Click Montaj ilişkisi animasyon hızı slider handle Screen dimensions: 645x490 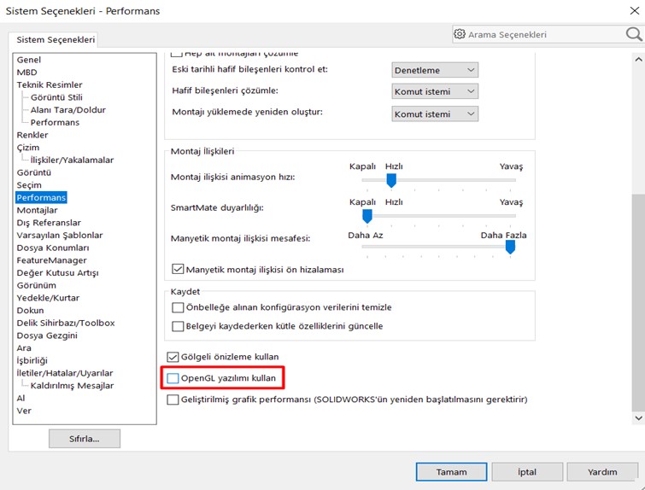[391, 180]
